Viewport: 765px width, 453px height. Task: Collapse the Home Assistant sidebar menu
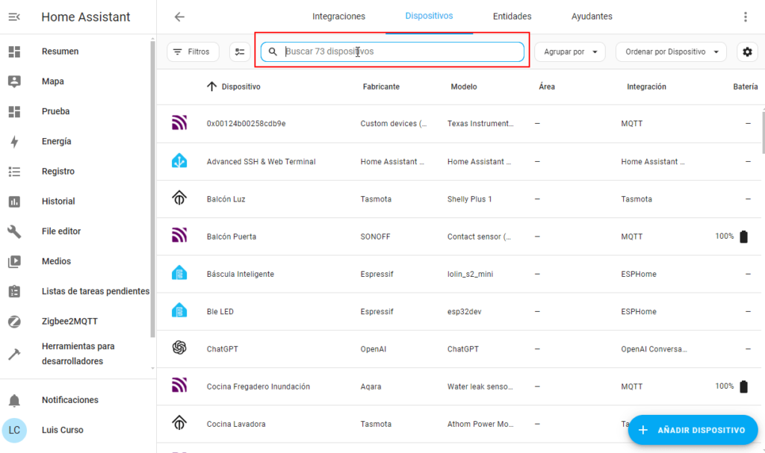pyautogui.click(x=14, y=17)
